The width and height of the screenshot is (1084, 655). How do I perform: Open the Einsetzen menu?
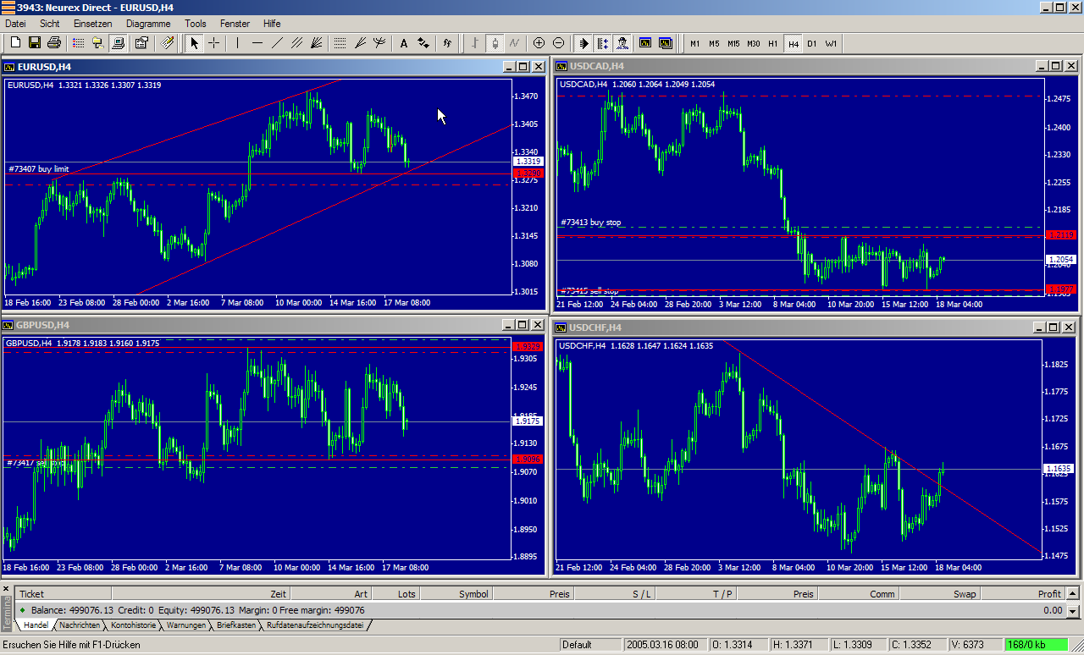pos(91,24)
